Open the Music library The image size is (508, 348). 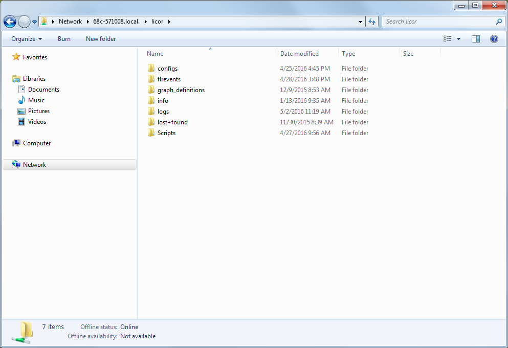[36, 100]
